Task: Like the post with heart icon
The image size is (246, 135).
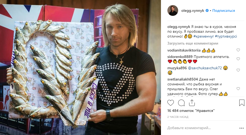Action: [171, 103]
